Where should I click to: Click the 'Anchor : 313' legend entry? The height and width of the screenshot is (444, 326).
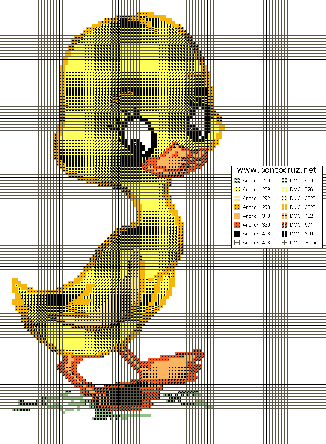[256, 216]
